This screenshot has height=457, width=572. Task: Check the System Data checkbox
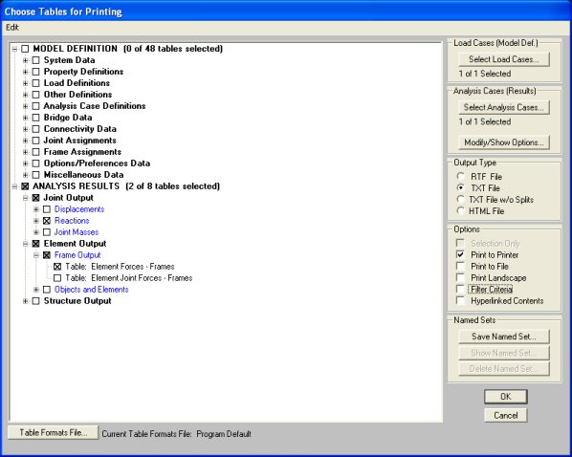click(35, 60)
